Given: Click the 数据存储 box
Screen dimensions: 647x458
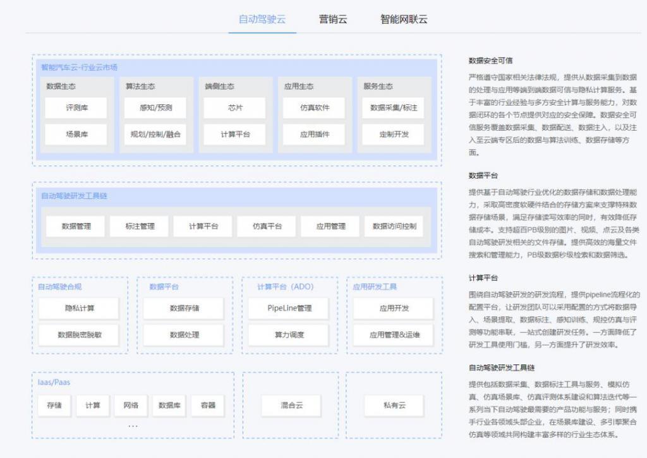Looking at the screenshot, I should tap(184, 308).
